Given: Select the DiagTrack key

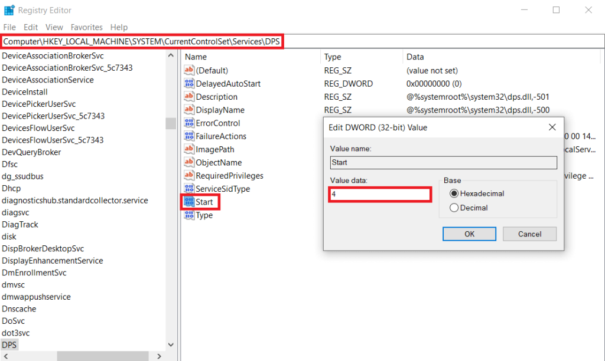Looking at the screenshot, I should 20,224.
